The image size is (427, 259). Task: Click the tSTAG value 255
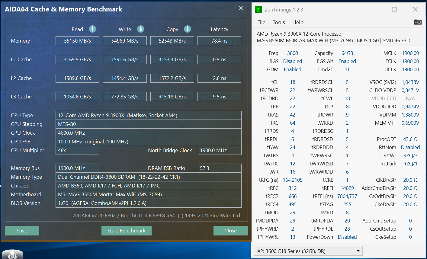(347, 204)
